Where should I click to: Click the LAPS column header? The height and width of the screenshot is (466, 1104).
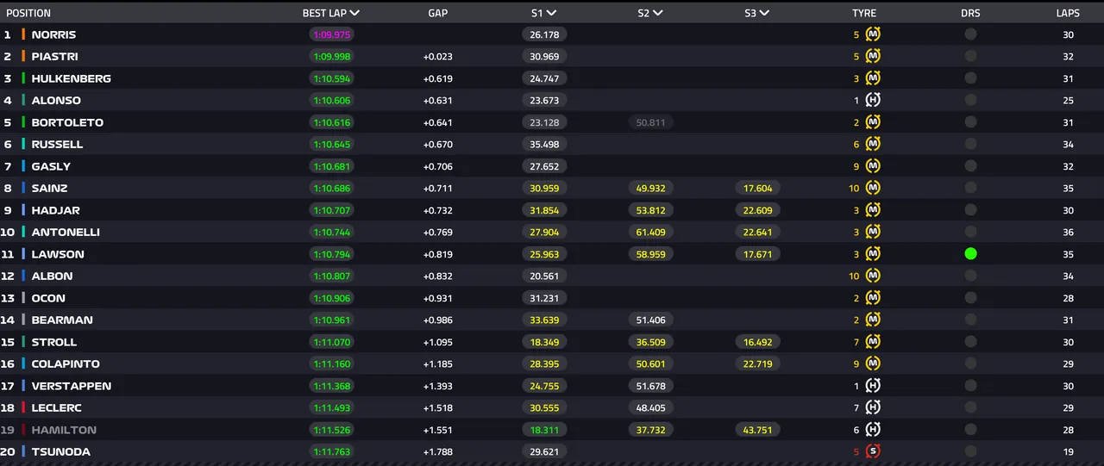click(1068, 13)
